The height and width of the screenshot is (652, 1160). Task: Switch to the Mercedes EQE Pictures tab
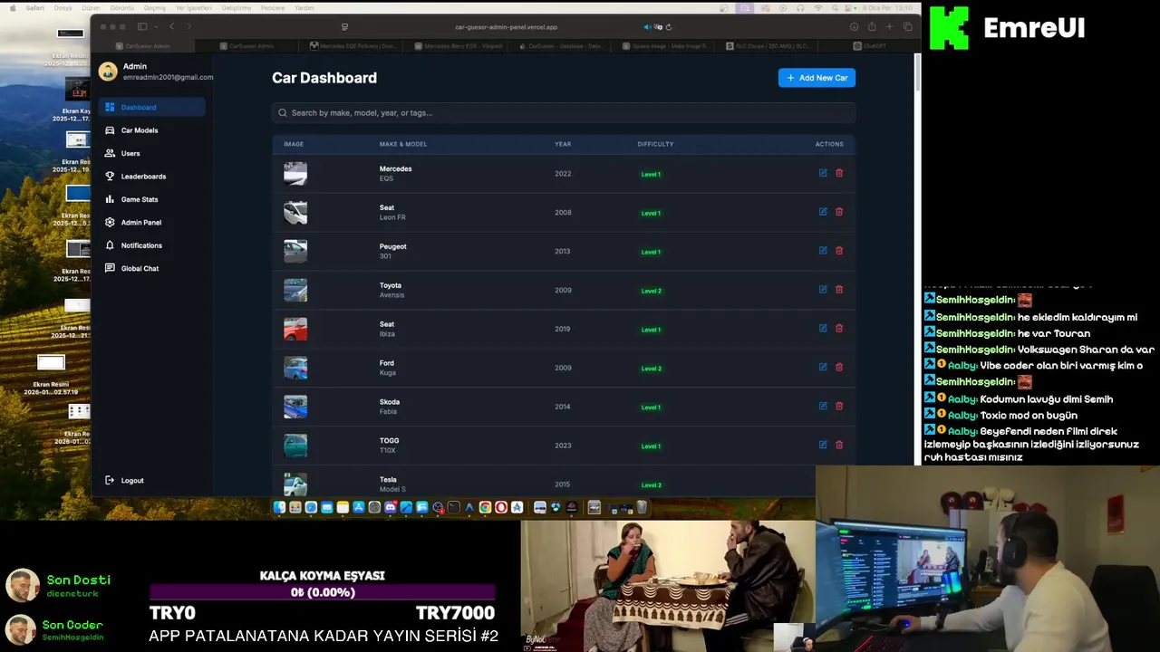[x=352, y=45]
